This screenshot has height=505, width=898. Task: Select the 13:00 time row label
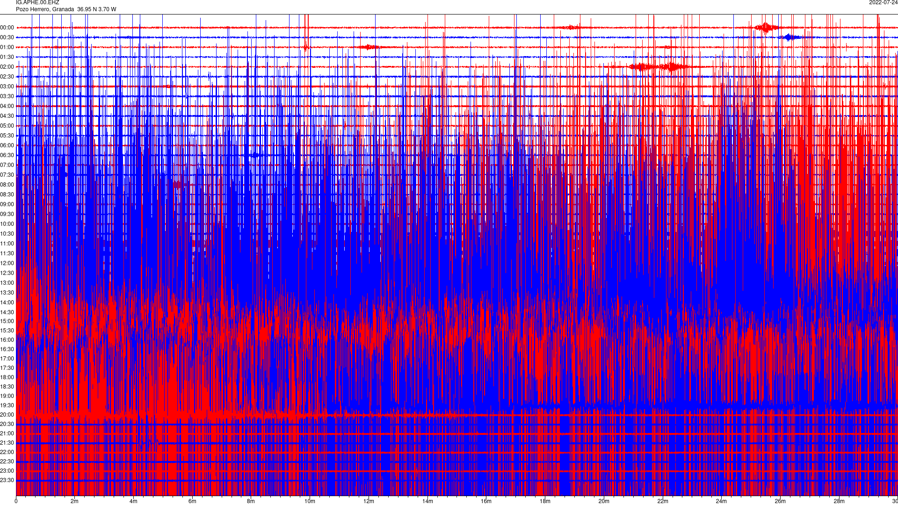click(7, 283)
